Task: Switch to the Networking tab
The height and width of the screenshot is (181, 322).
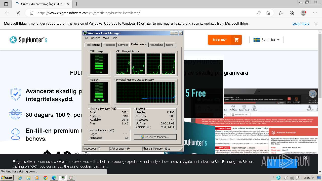Action: (156, 45)
